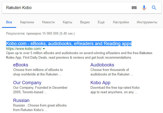Switch to the Карты tab
The height and width of the screenshot is (113, 163).
(x=67, y=22)
